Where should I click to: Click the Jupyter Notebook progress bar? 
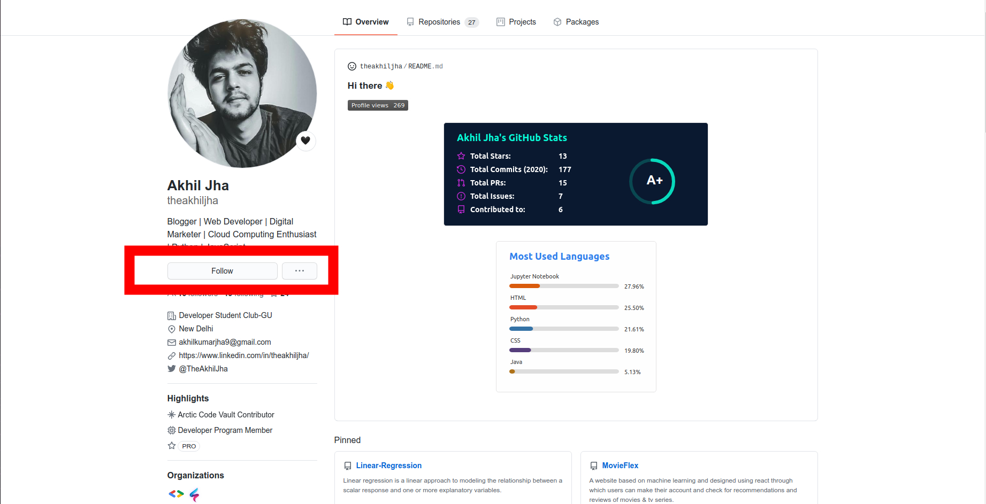pyautogui.click(x=564, y=286)
